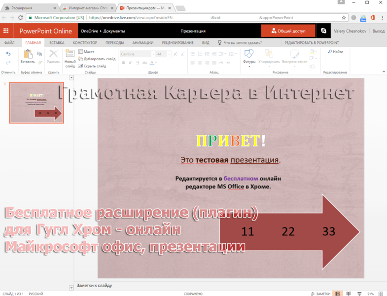Image resolution: width=387 pixels, height=296 pixels.
Task: Select slide 1 thumbnail
Action: pos(36,103)
